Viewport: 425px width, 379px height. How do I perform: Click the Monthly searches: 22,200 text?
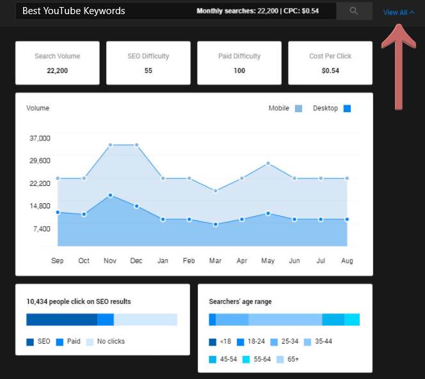coord(237,11)
